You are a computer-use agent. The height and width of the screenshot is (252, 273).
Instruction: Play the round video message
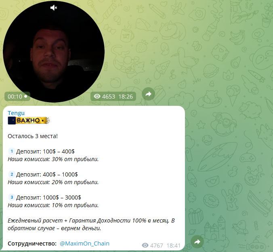click(x=54, y=52)
